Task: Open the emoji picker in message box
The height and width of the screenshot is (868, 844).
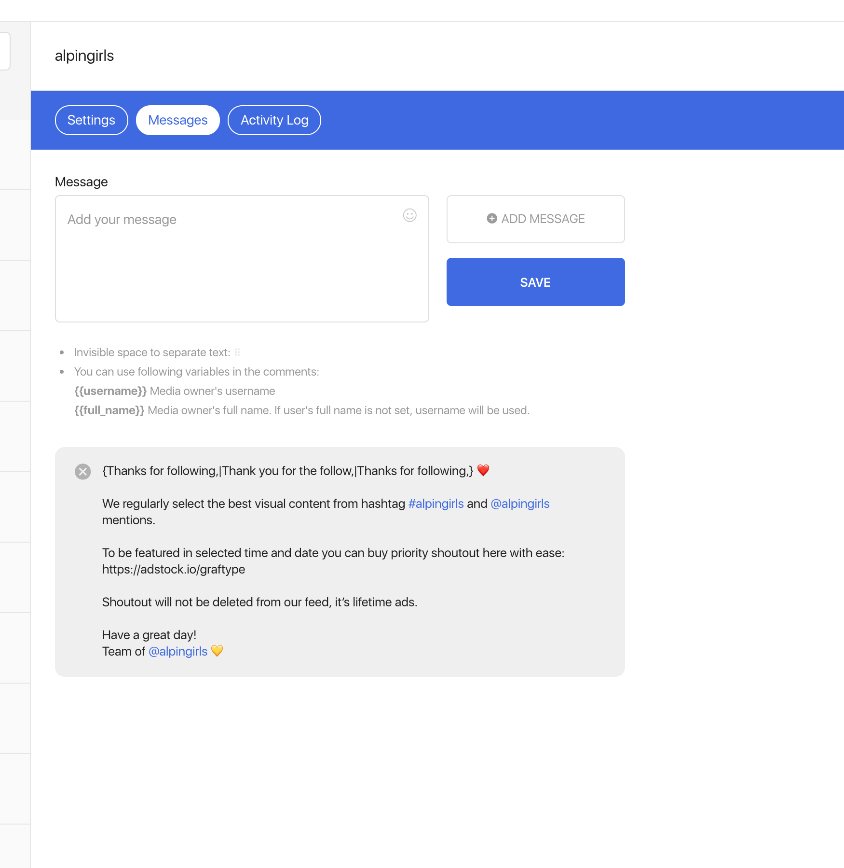Action: (409, 215)
